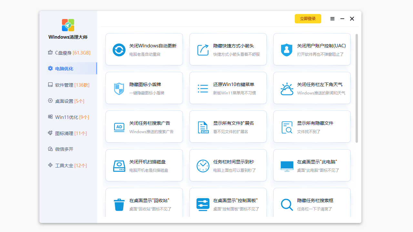Select the document icon for 显示所有文件扩展名
Viewport: 413px width, 232px height.
click(x=203, y=127)
